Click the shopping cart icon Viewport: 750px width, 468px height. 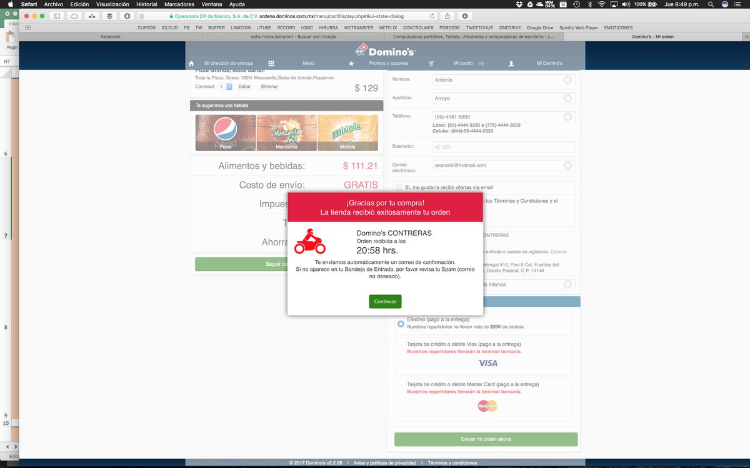click(x=431, y=64)
